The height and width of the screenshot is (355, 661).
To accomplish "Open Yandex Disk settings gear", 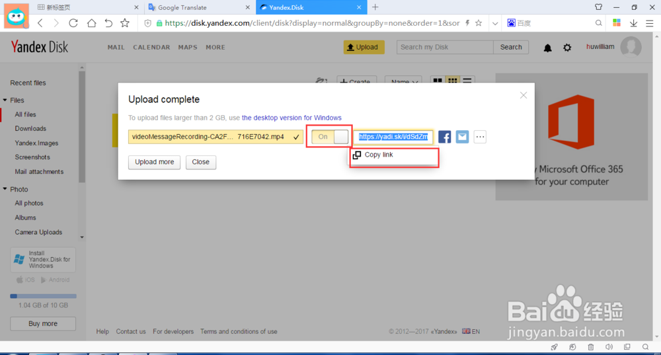I will tap(567, 48).
